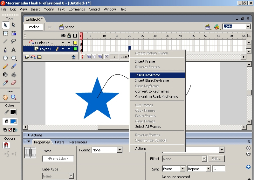Click the Frame Label input field
Image resolution: width=254 pixels, height=180 pixels.
[x=58, y=159]
